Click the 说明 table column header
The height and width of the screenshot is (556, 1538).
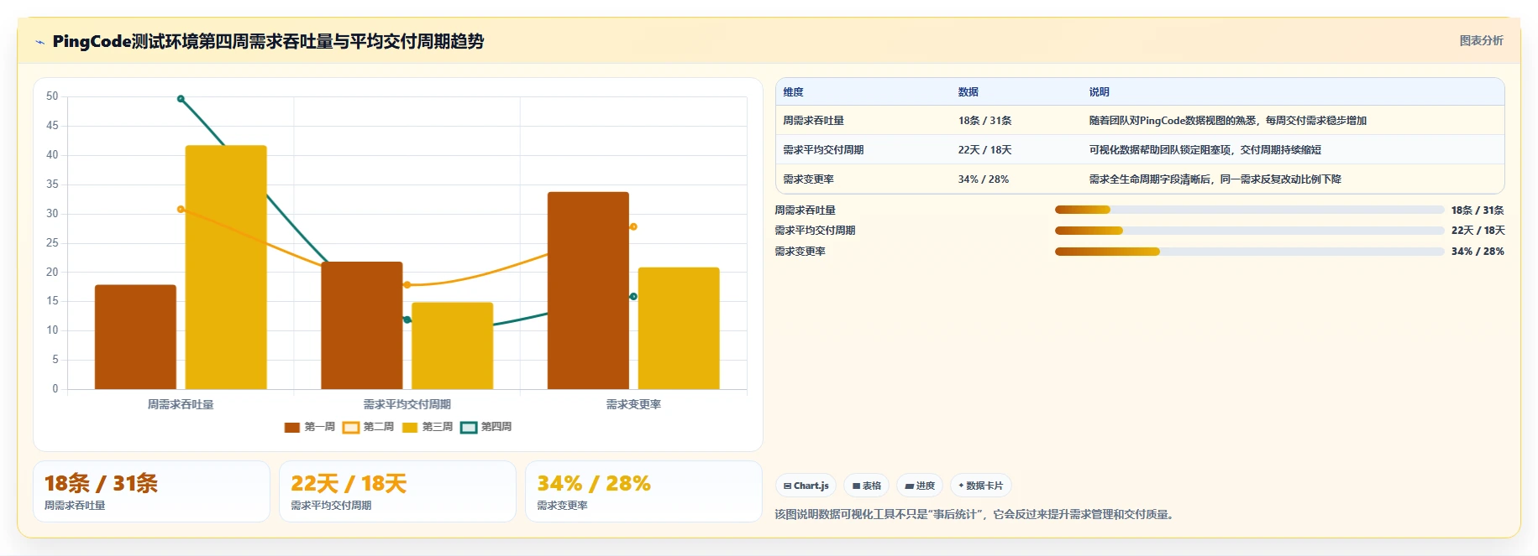[1100, 92]
